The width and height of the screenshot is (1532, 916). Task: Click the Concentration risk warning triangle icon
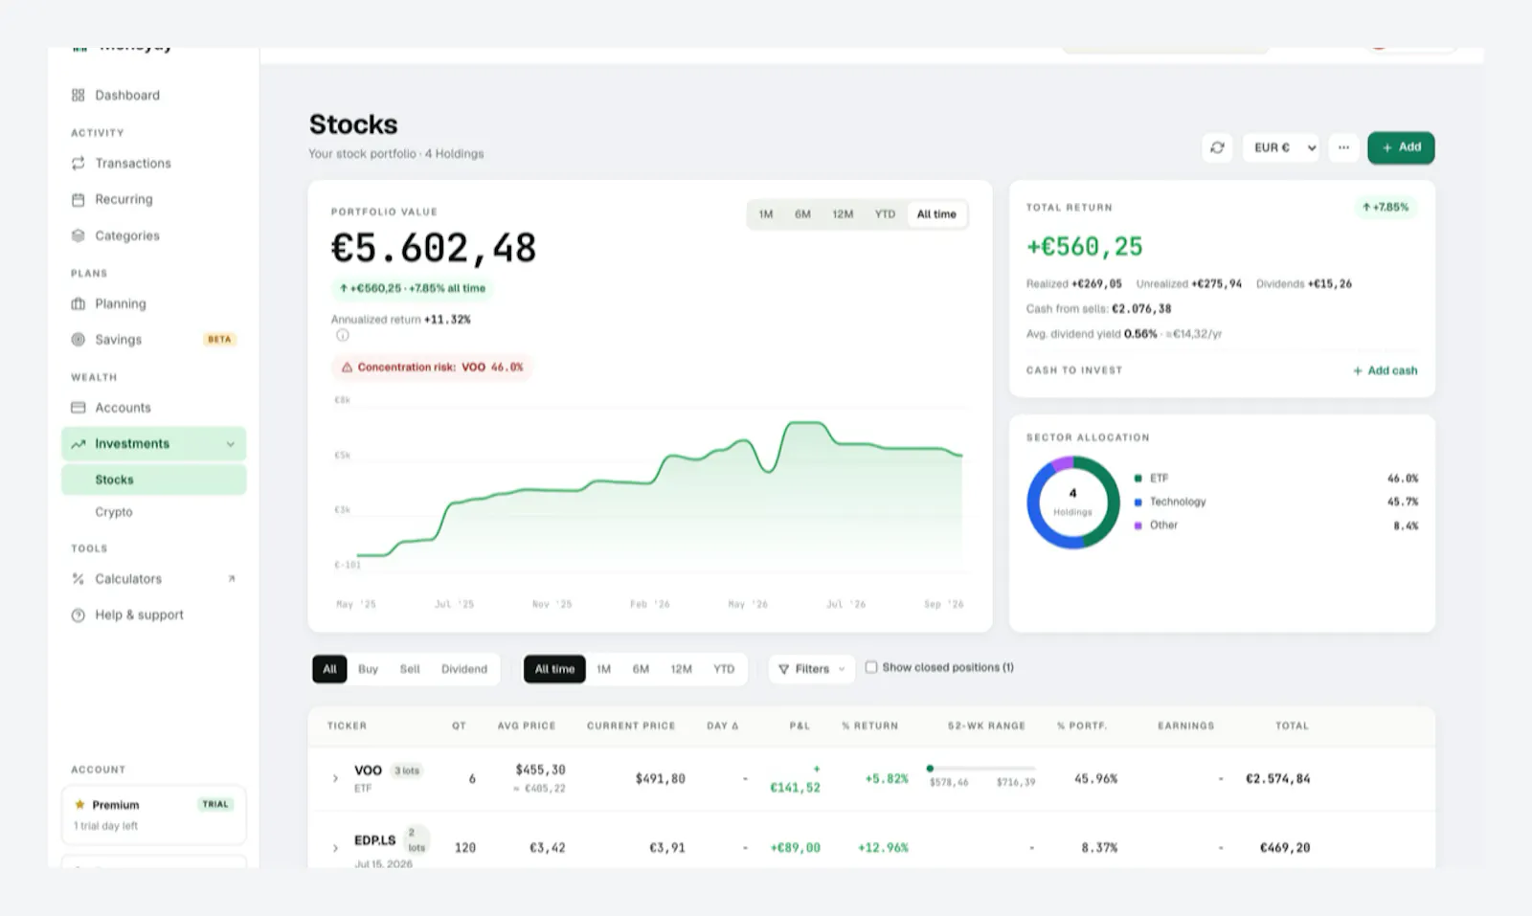(347, 367)
